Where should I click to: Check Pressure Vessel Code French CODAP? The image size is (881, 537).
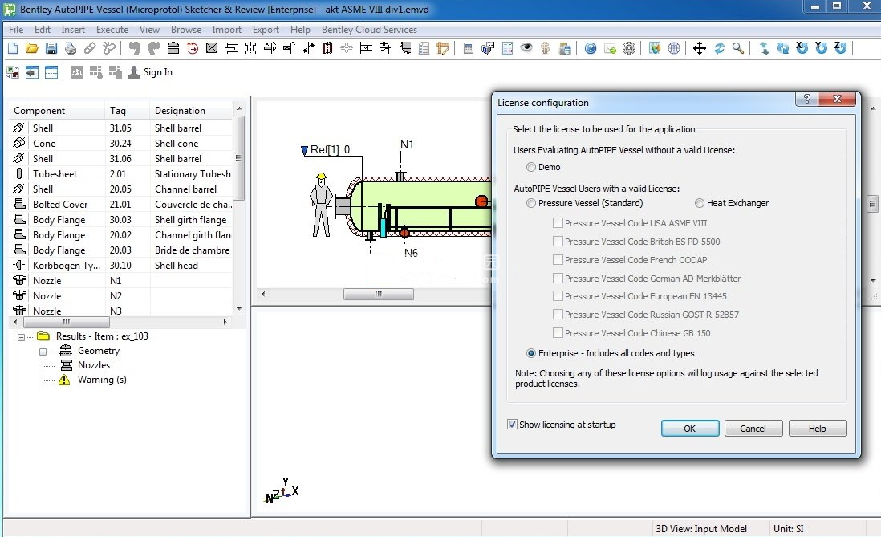tap(558, 260)
